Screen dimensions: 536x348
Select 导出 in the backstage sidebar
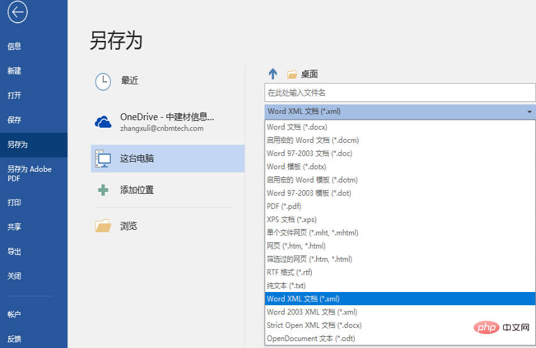click(x=14, y=252)
